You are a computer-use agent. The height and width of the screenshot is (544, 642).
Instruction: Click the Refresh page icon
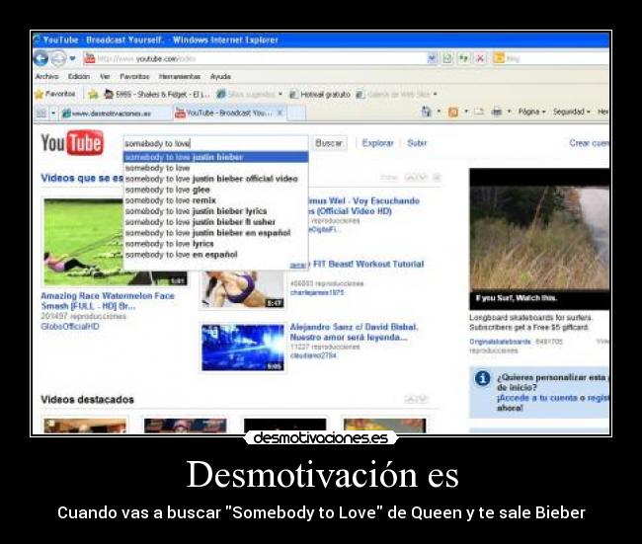click(463, 58)
